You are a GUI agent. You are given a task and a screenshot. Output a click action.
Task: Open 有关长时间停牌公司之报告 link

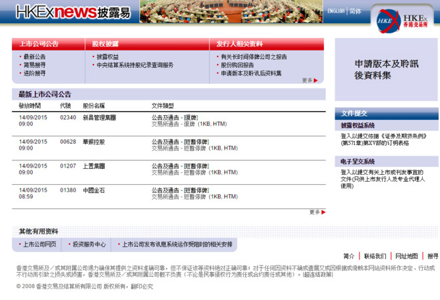pyautogui.click(x=254, y=57)
